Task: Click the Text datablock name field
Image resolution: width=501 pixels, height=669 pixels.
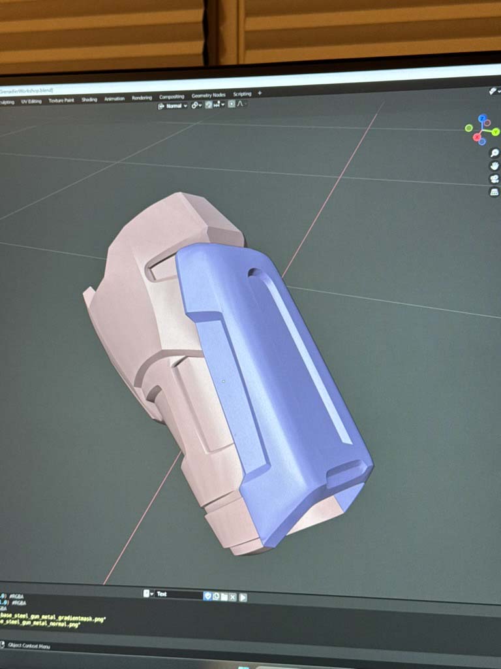Action: pos(178,594)
